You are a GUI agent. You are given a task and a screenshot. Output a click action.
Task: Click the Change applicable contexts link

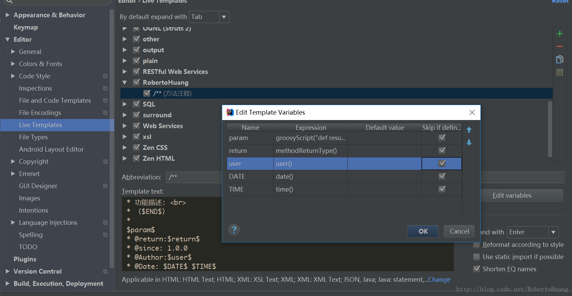pyautogui.click(x=439, y=279)
